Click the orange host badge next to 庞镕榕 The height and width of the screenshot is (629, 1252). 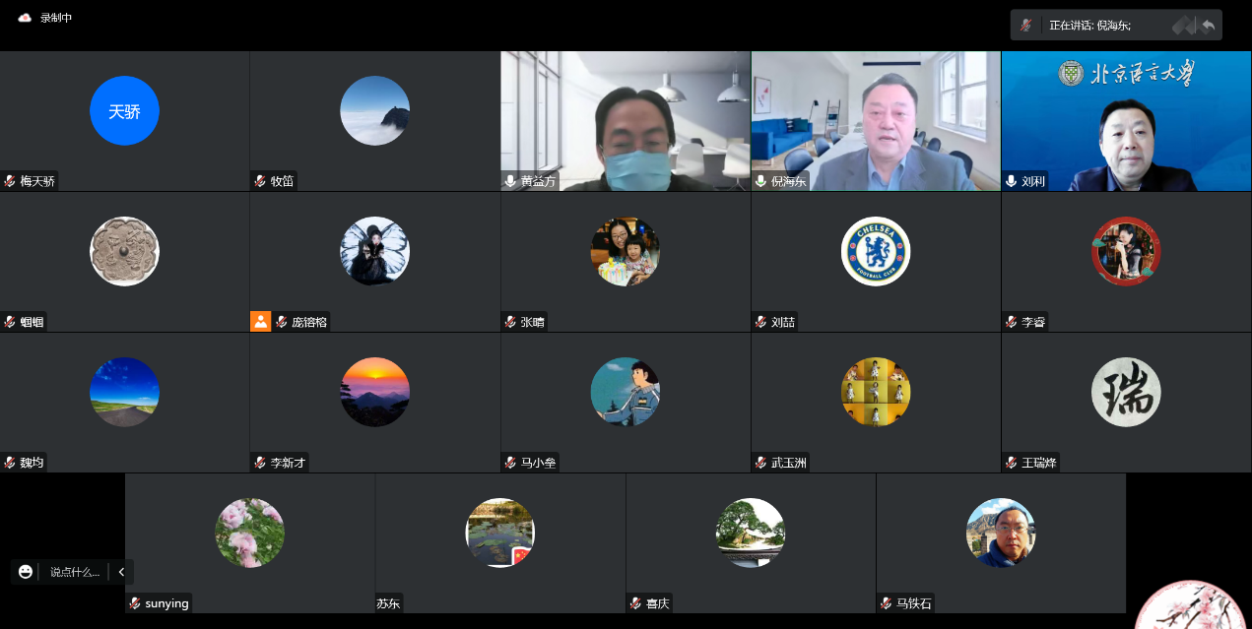[260, 321]
